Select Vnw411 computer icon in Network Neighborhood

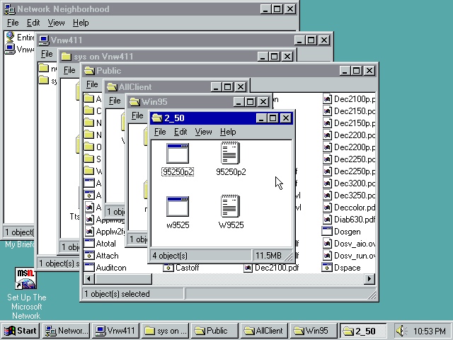[x=10, y=49]
